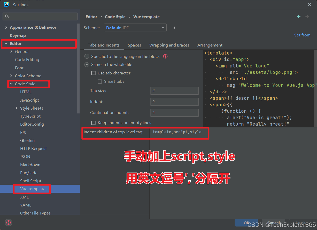Open YAML code style

(26, 205)
